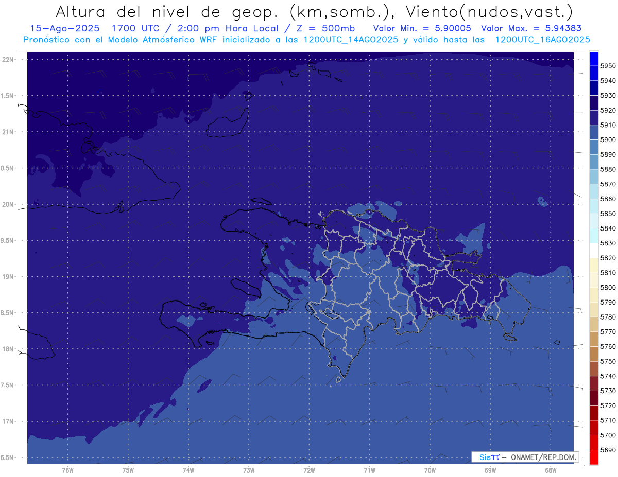Click the legend color band between 5890 and 5900
The width and height of the screenshot is (618, 477).
click(x=593, y=147)
